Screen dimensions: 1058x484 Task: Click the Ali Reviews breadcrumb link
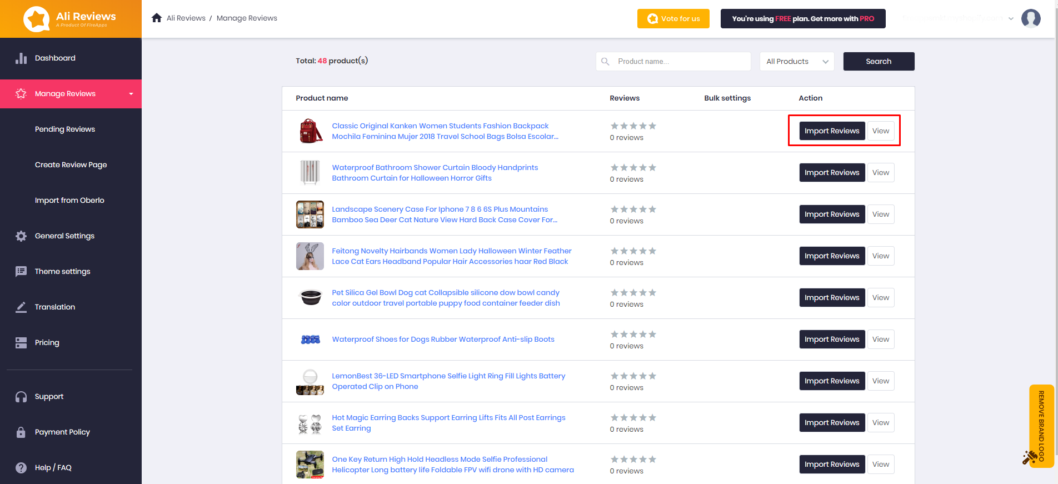point(186,18)
